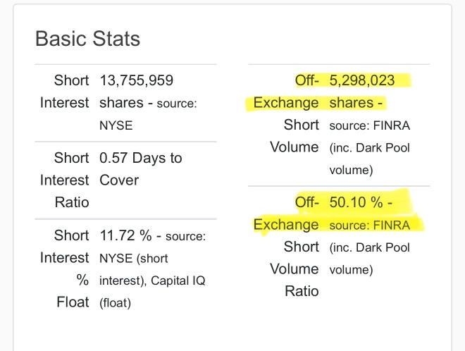Click the first (inc. Dark Pool volume) note

point(369,159)
